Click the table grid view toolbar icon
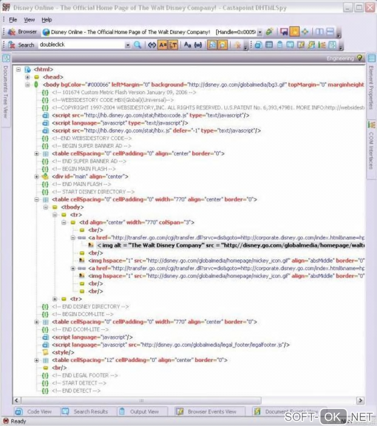This screenshot has height=426, width=377. pos(269,45)
